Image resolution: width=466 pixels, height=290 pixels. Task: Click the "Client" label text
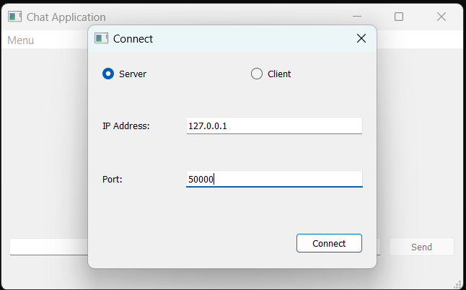tap(279, 74)
